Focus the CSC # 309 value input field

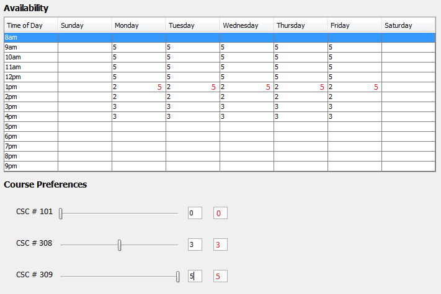[x=195, y=276]
